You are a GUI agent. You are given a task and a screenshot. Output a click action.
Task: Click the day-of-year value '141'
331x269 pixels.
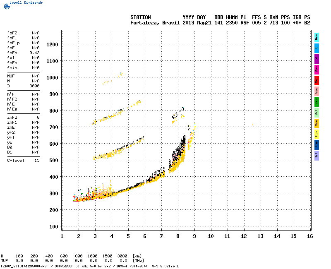(219, 23)
